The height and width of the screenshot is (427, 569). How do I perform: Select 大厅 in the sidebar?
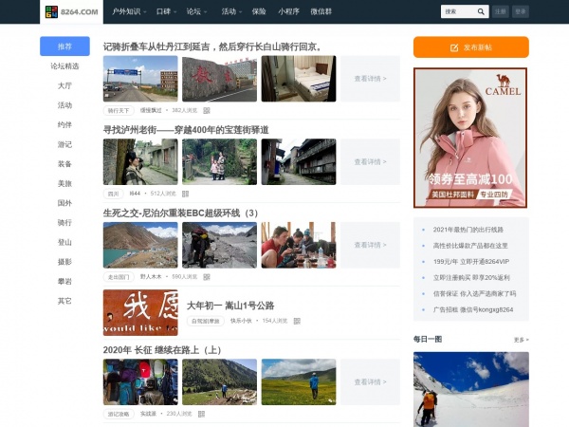point(64,85)
